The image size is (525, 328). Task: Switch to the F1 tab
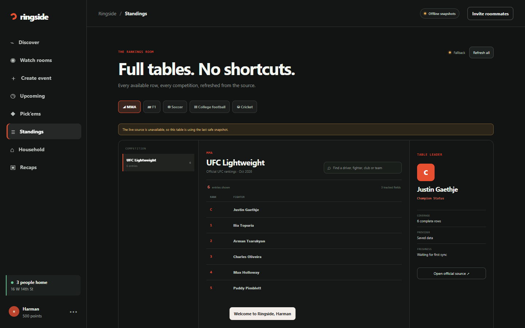tap(152, 107)
